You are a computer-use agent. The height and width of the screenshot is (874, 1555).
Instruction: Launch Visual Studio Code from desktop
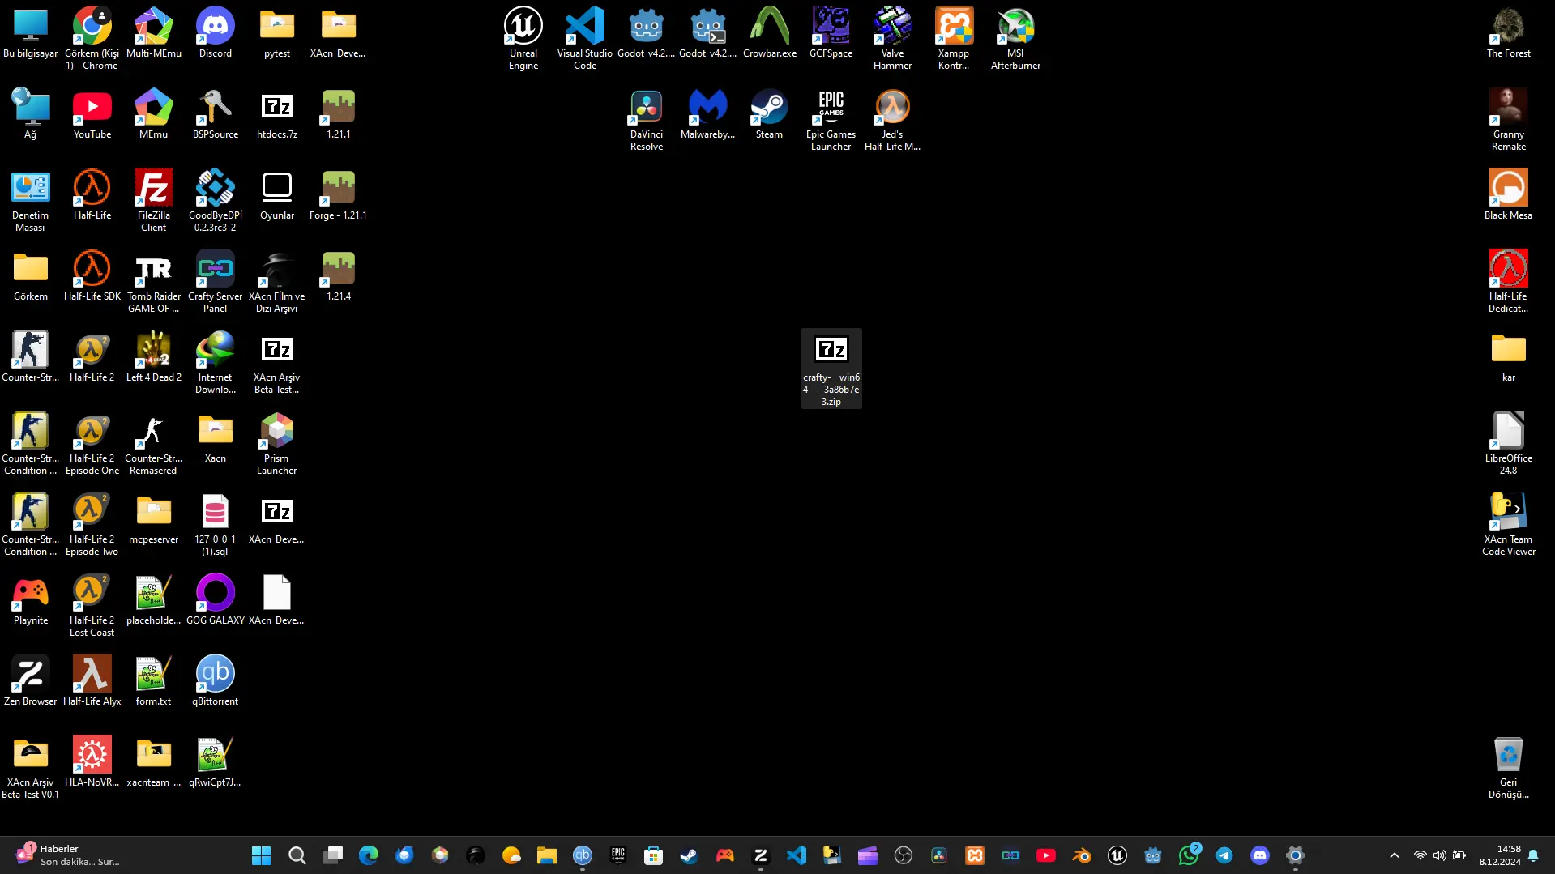click(584, 38)
